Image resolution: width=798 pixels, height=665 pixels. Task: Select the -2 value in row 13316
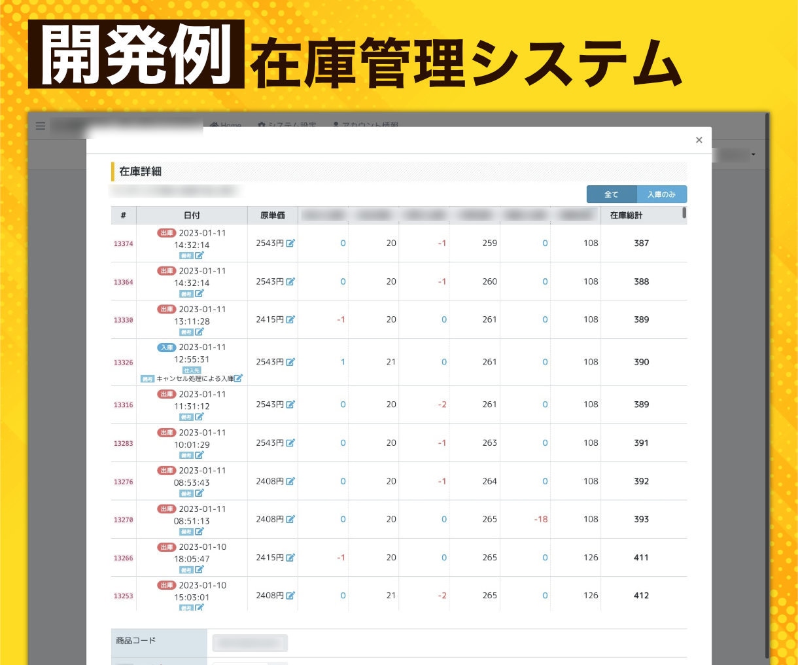coord(442,404)
